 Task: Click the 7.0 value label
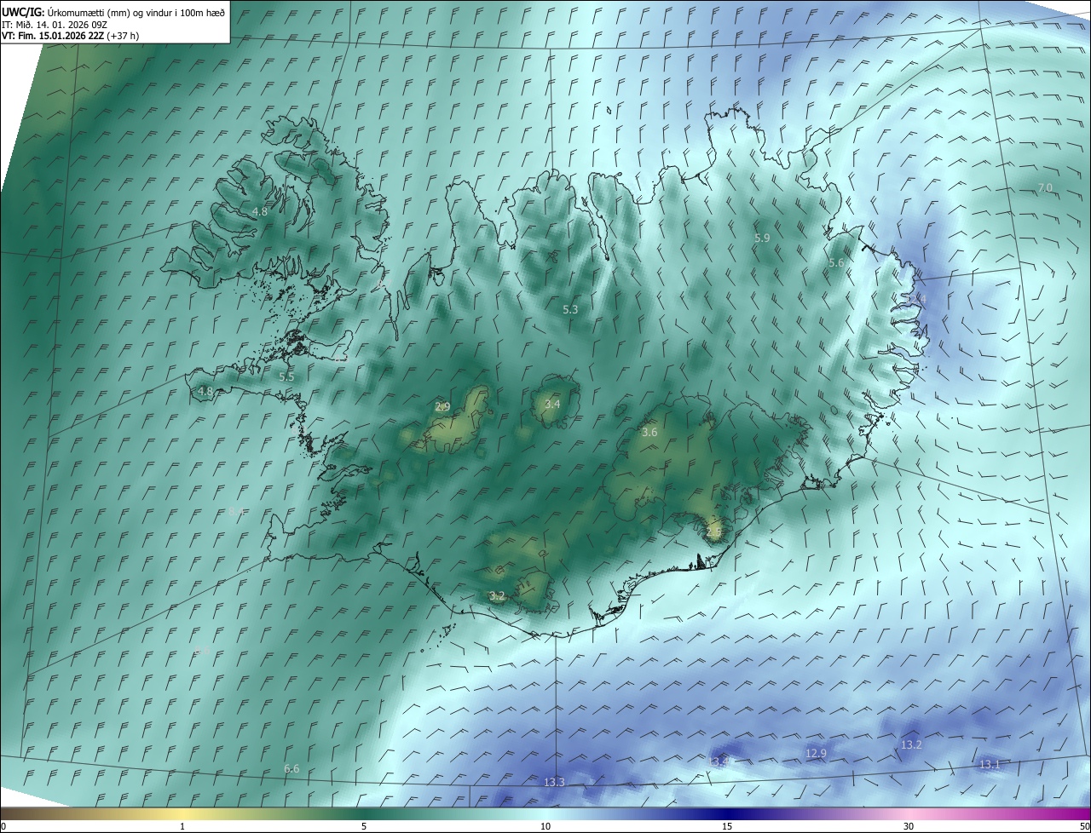click(1045, 187)
